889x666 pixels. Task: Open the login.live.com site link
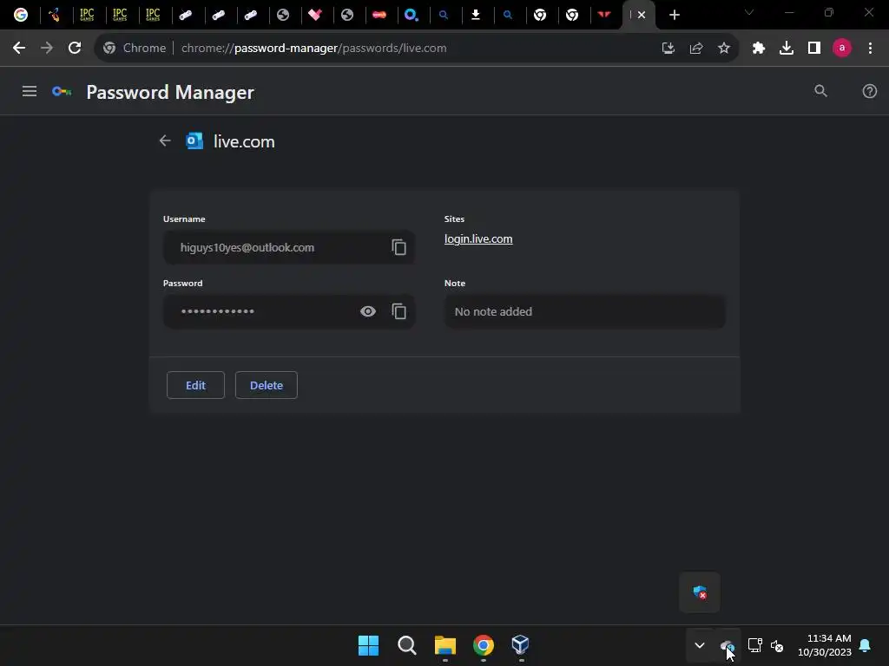click(478, 239)
